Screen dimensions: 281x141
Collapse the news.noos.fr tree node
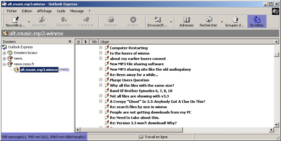click(4, 64)
